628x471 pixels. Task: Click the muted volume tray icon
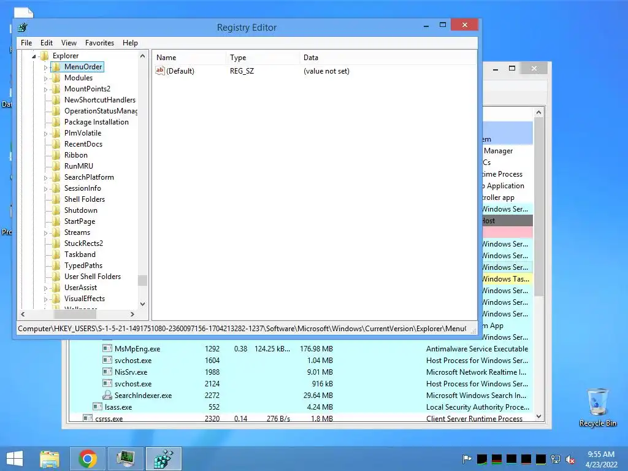pyautogui.click(x=570, y=459)
